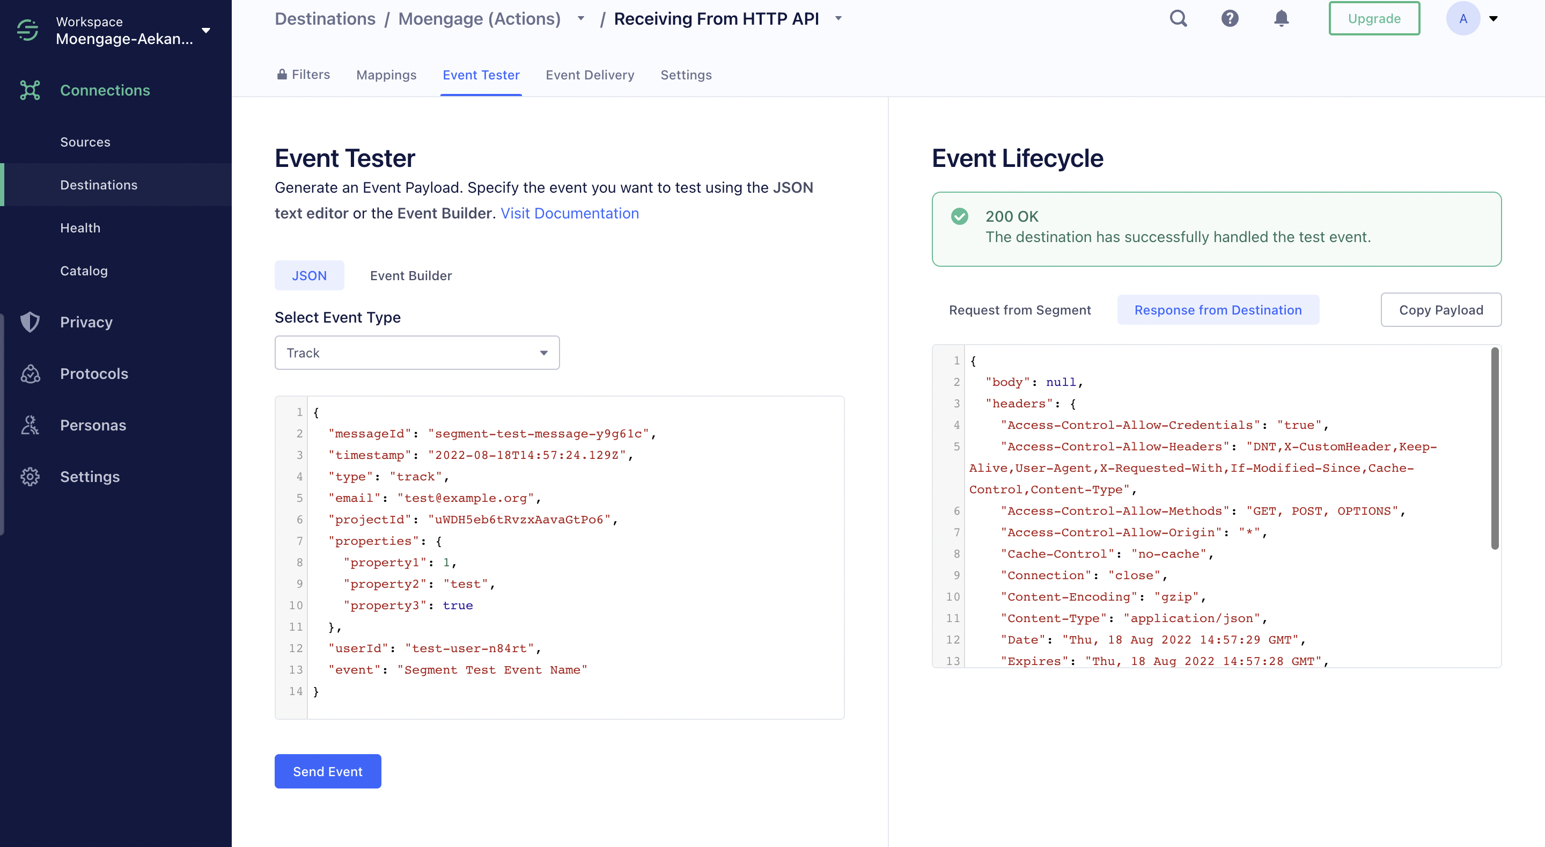Click the Visit Documentation link

[x=569, y=213]
